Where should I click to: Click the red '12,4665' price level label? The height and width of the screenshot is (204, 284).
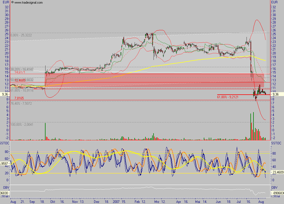coord(20,80)
